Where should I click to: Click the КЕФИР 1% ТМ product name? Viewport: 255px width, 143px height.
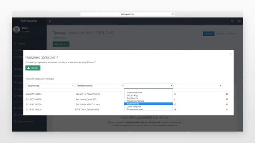click(88, 94)
